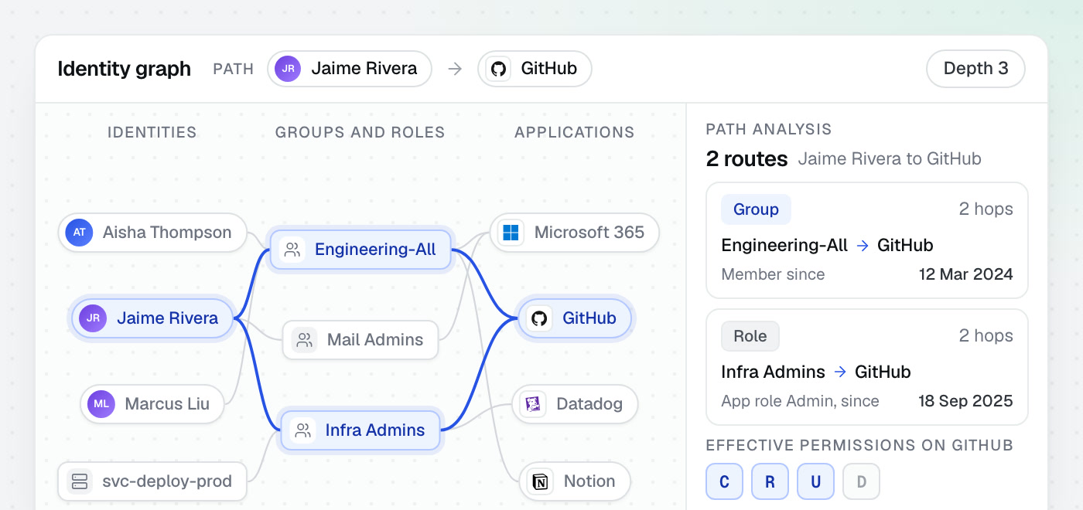Click Aisha Thompson's AT avatar
Image resolution: width=1083 pixels, height=510 pixels.
tap(80, 233)
